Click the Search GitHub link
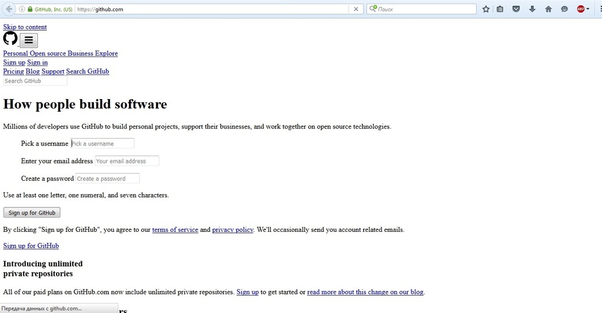602x313 pixels. pyautogui.click(x=87, y=71)
